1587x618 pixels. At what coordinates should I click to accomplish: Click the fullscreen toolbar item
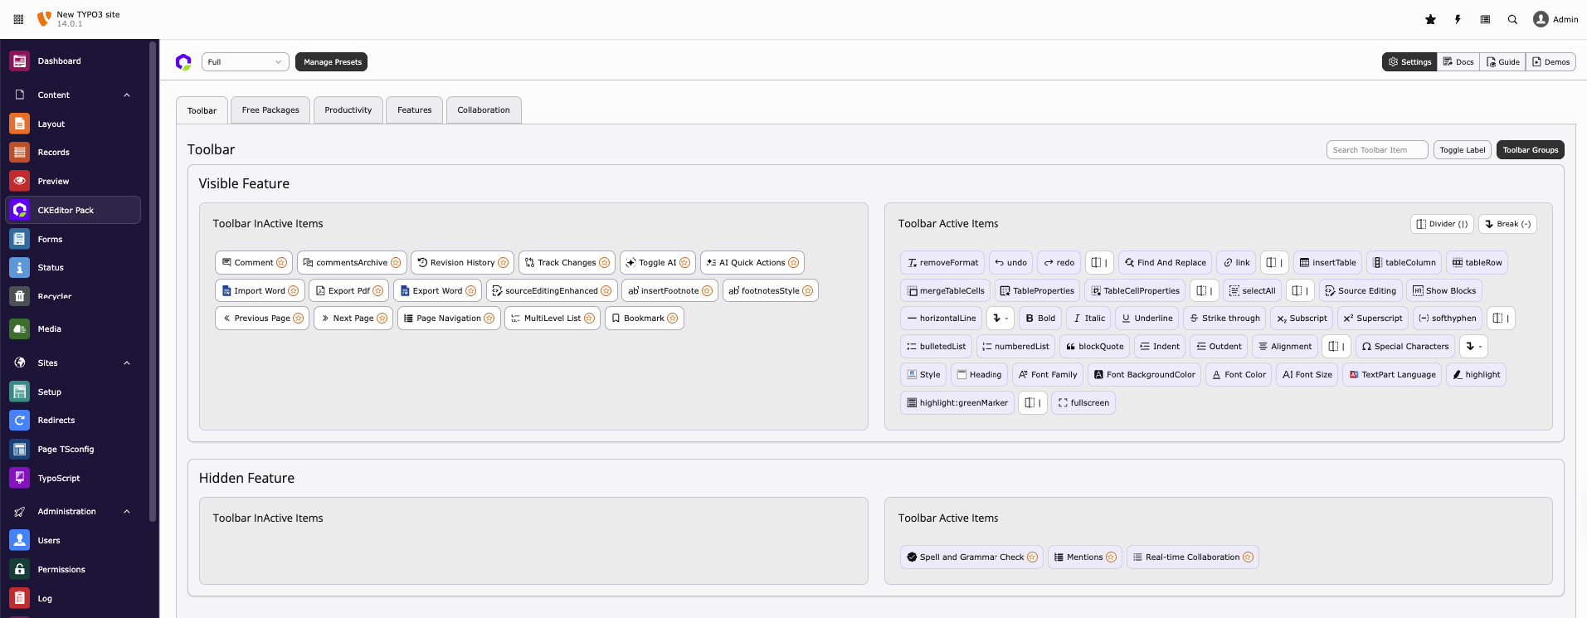pyautogui.click(x=1083, y=403)
